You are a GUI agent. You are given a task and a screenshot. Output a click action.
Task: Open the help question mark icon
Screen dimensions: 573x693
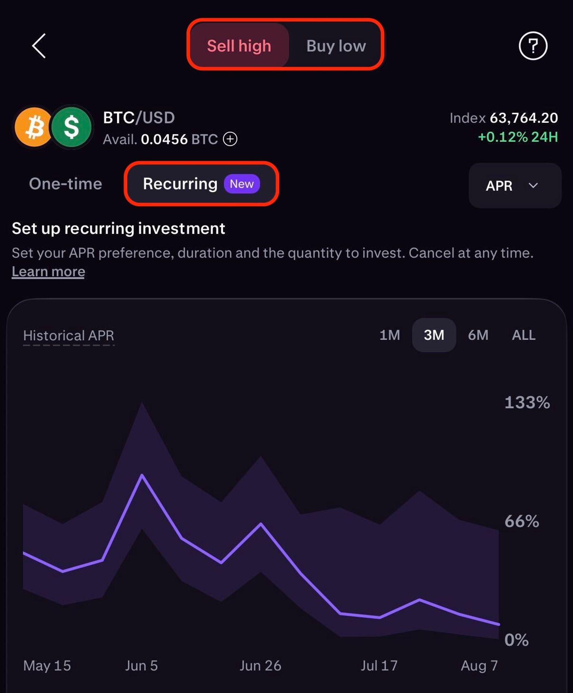coord(533,46)
